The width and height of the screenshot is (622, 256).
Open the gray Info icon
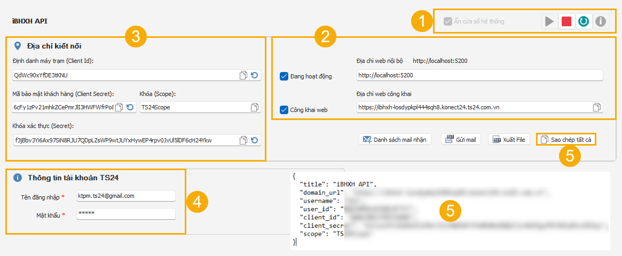(x=601, y=21)
